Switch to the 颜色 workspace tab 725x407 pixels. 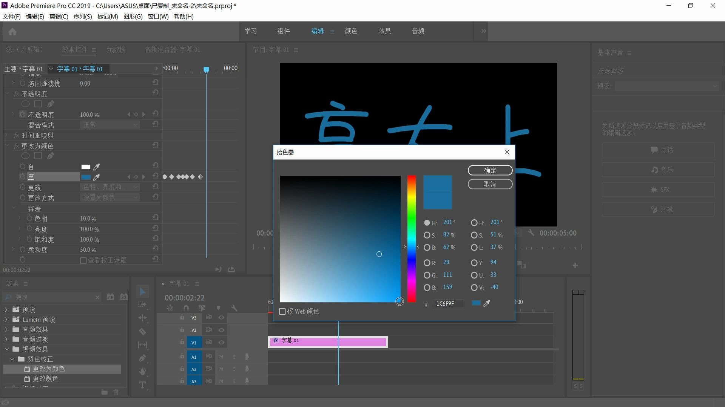click(351, 31)
